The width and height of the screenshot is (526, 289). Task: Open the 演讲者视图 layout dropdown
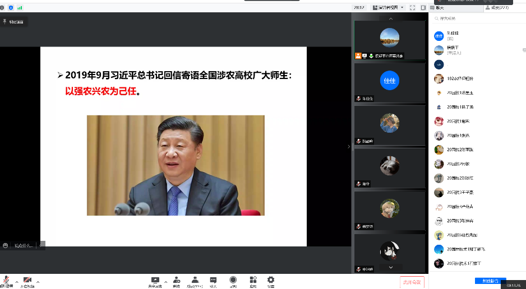click(x=386, y=8)
